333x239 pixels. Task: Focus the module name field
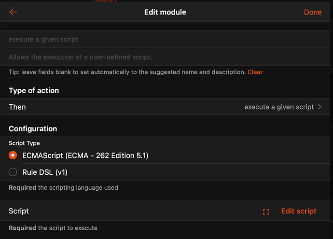tap(165, 39)
